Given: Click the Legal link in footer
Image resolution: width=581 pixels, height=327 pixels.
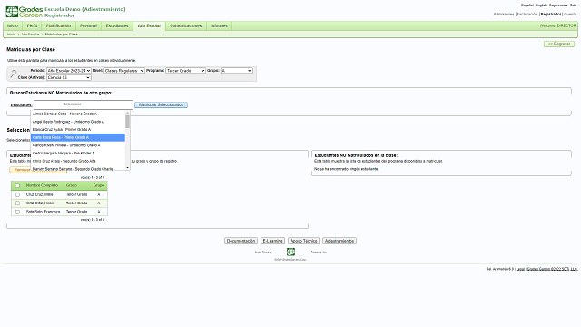Looking at the screenshot, I should (x=520, y=269).
